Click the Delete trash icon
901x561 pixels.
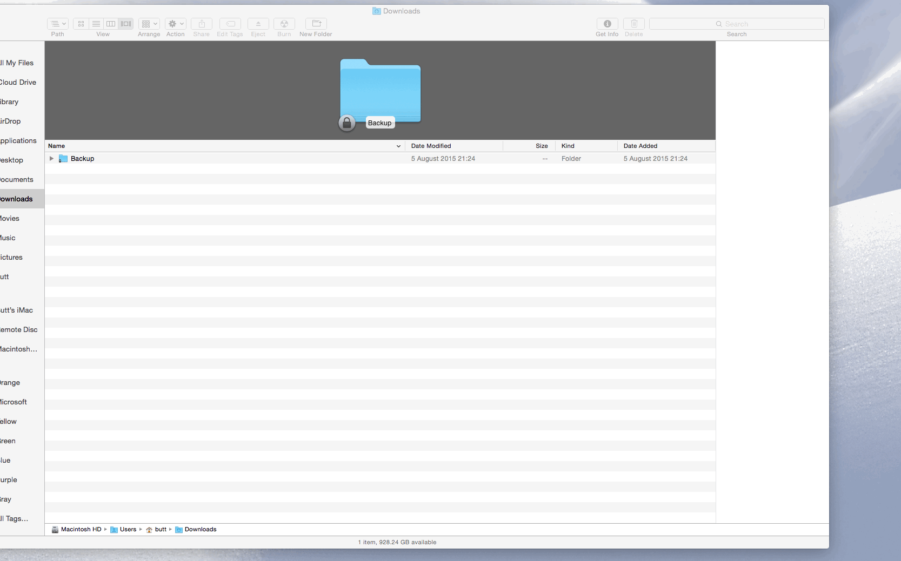point(634,24)
